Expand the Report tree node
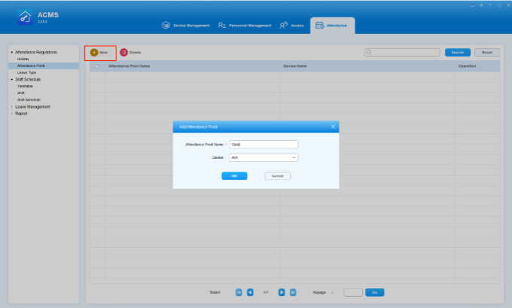Screen dimensions: 512x308 (x=11, y=114)
